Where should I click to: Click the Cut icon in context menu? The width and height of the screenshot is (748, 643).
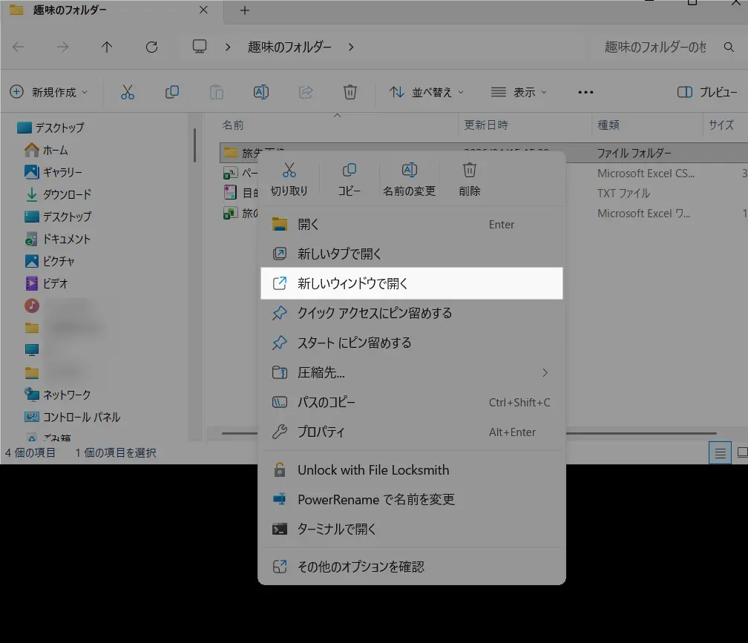(289, 171)
